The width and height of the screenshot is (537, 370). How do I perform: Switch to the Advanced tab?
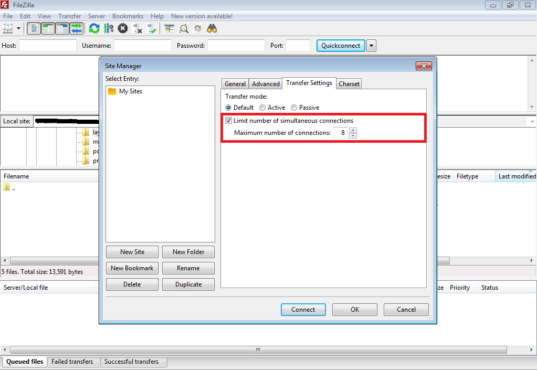pyautogui.click(x=266, y=84)
